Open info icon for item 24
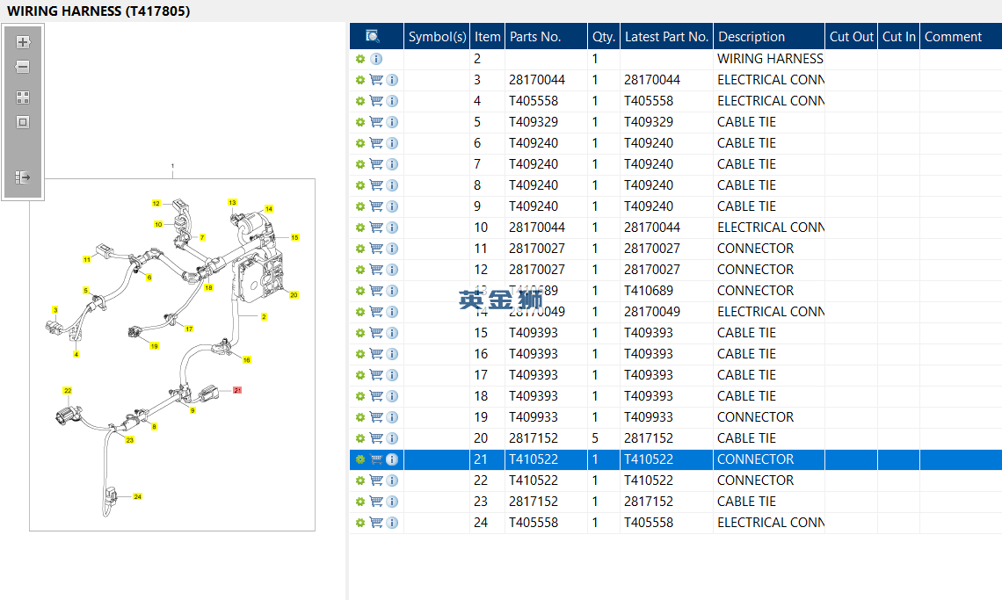 pyautogui.click(x=392, y=523)
